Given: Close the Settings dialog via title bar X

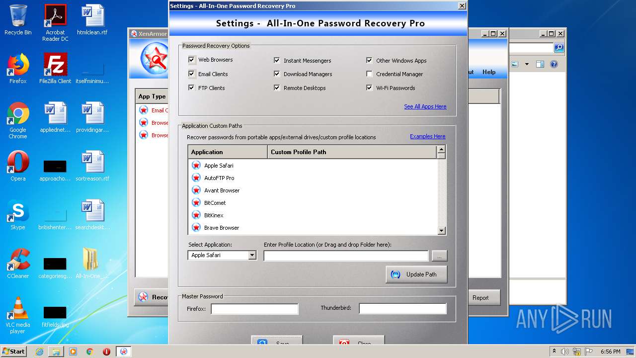Looking at the screenshot, I should click(462, 6).
